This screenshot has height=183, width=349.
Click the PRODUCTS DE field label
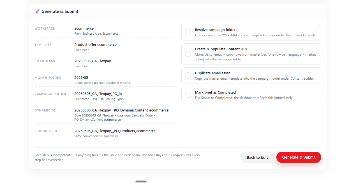tap(46, 131)
